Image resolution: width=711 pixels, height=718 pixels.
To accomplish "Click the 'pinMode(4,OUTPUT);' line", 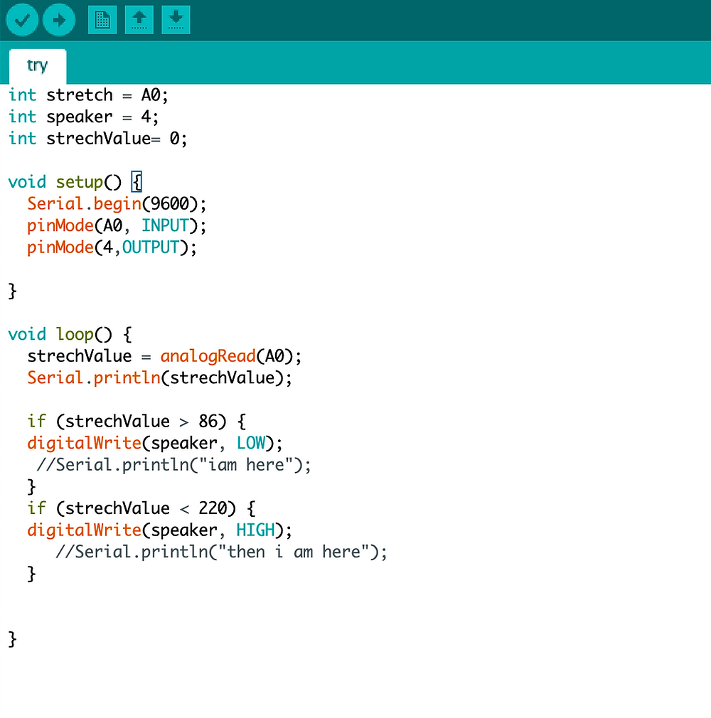I will (x=112, y=247).
